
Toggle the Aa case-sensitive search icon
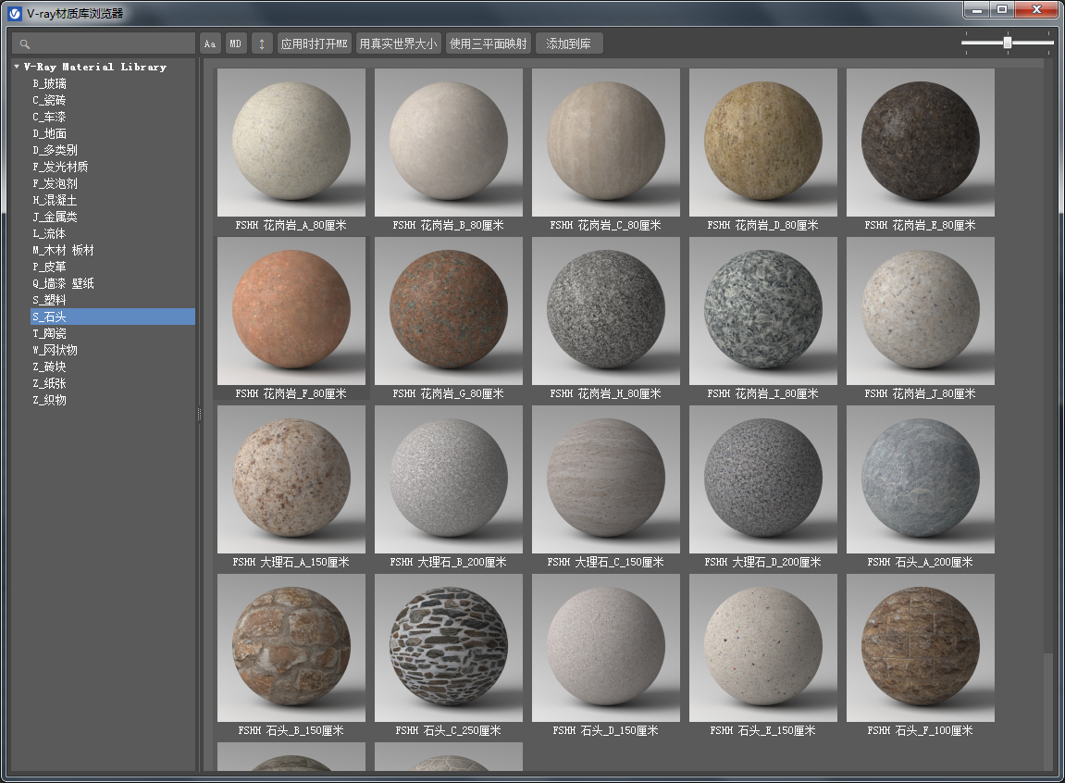pyautogui.click(x=210, y=43)
